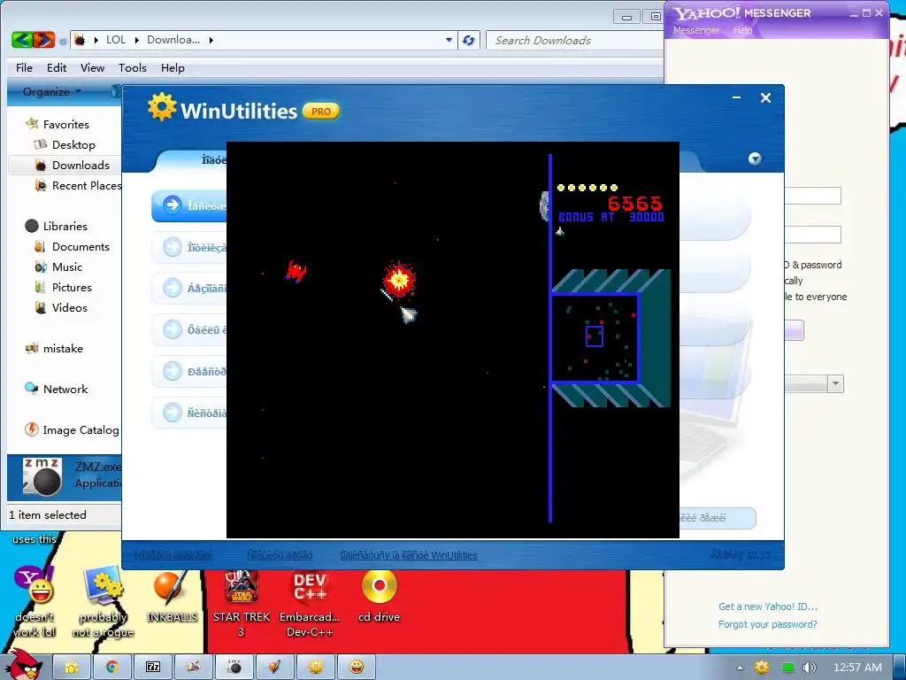Open the File menu in Explorer
The height and width of the screenshot is (680, 906).
(24, 67)
